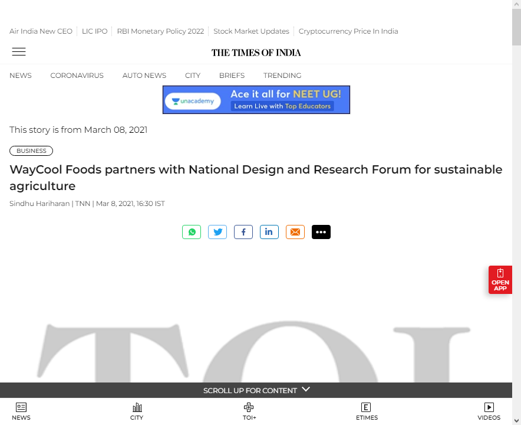Expand the SCROLL UP FOR CONTENT chevron
The height and width of the screenshot is (425, 521).
pos(305,389)
